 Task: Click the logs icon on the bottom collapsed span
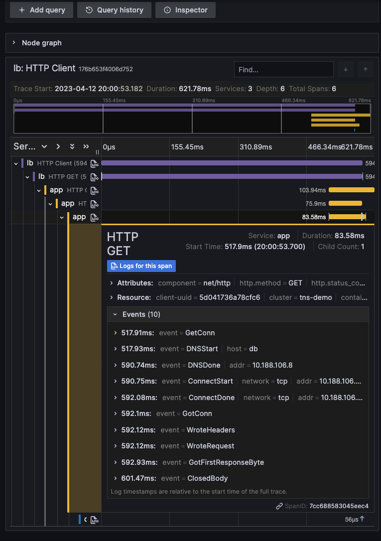coord(95,520)
